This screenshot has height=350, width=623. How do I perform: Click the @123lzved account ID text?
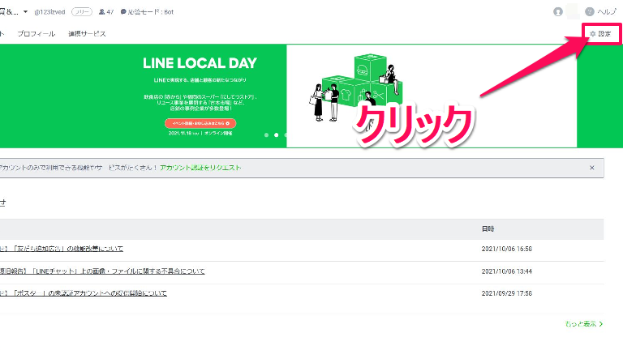click(49, 12)
